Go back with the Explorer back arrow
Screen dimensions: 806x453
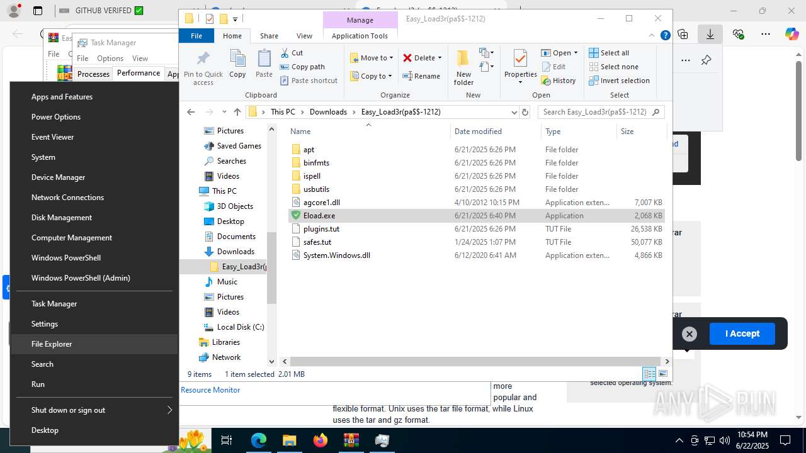191,112
